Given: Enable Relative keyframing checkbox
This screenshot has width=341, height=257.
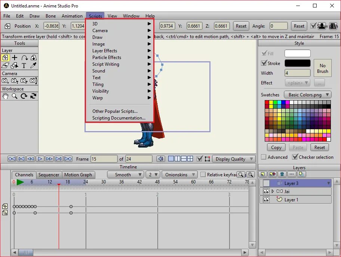Looking at the screenshot, I should 203,175.
